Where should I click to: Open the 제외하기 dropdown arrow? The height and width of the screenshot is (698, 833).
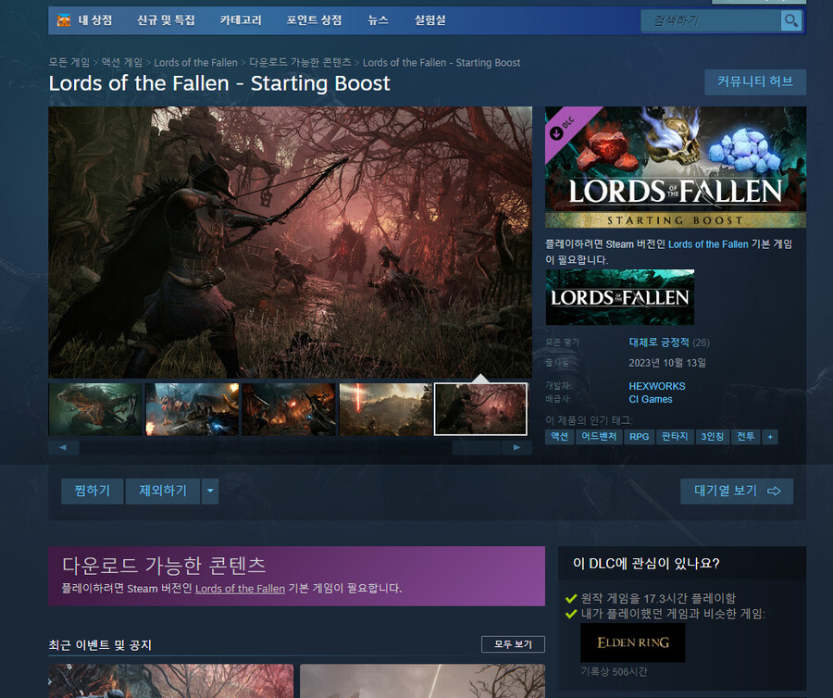[x=208, y=491]
